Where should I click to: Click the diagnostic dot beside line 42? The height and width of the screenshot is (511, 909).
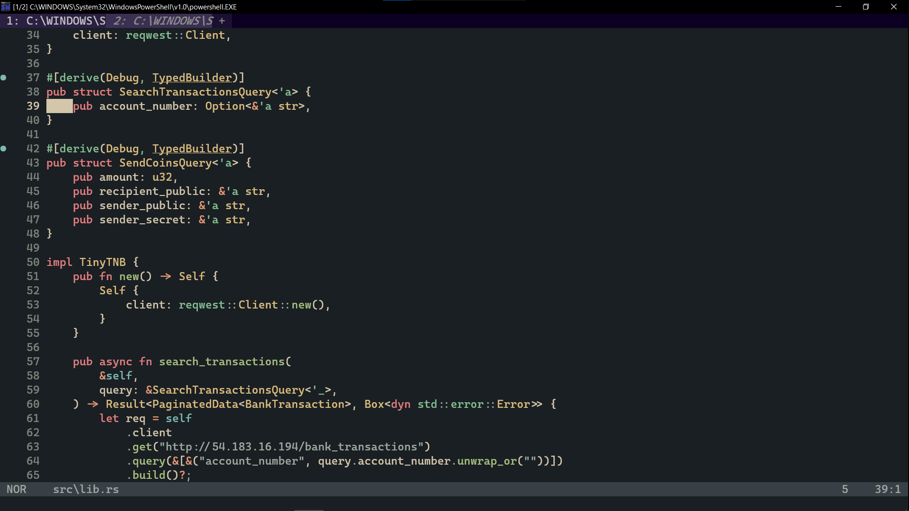point(4,149)
